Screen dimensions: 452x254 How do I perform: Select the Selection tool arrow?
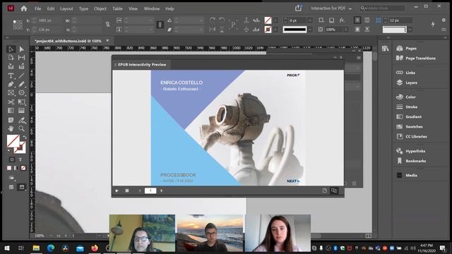click(11, 49)
